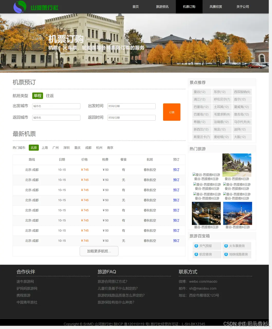Select 上海 in the hot cities bar
This screenshot has width=272, height=329.
pyautogui.click(x=45, y=148)
